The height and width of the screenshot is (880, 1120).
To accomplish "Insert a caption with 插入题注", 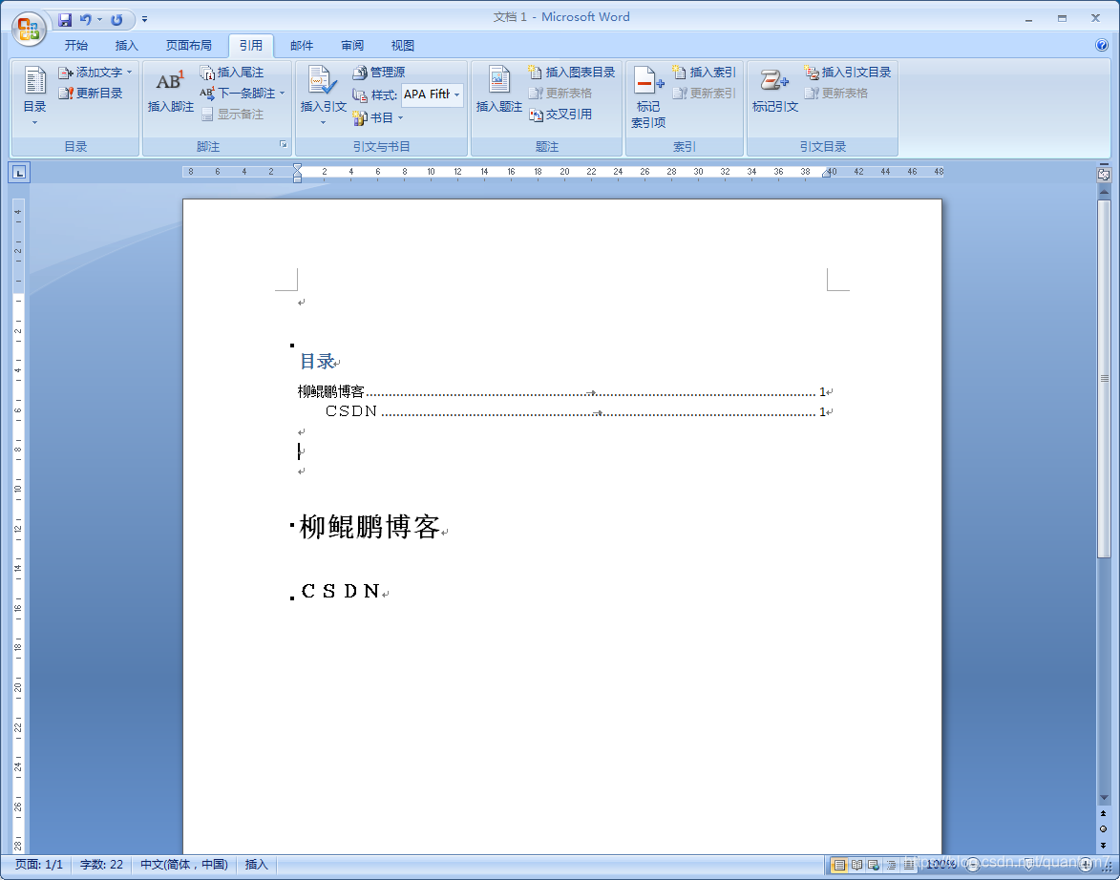I will (499, 91).
